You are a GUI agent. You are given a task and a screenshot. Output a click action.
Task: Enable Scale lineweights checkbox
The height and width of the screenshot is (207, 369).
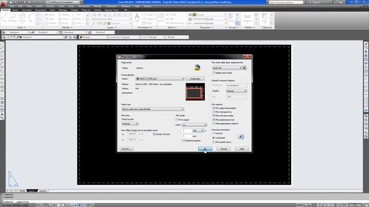click(x=183, y=140)
